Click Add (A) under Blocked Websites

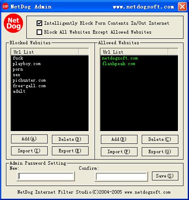point(29,139)
